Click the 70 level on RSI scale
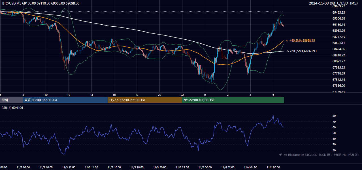This screenshot has height=170, width=362. click(x=334, y=122)
